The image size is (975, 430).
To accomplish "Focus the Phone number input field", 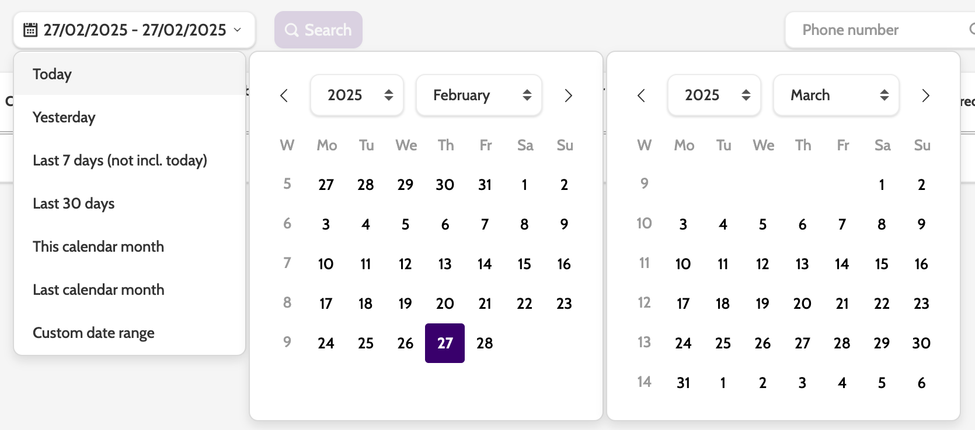I will pos(876,30).
